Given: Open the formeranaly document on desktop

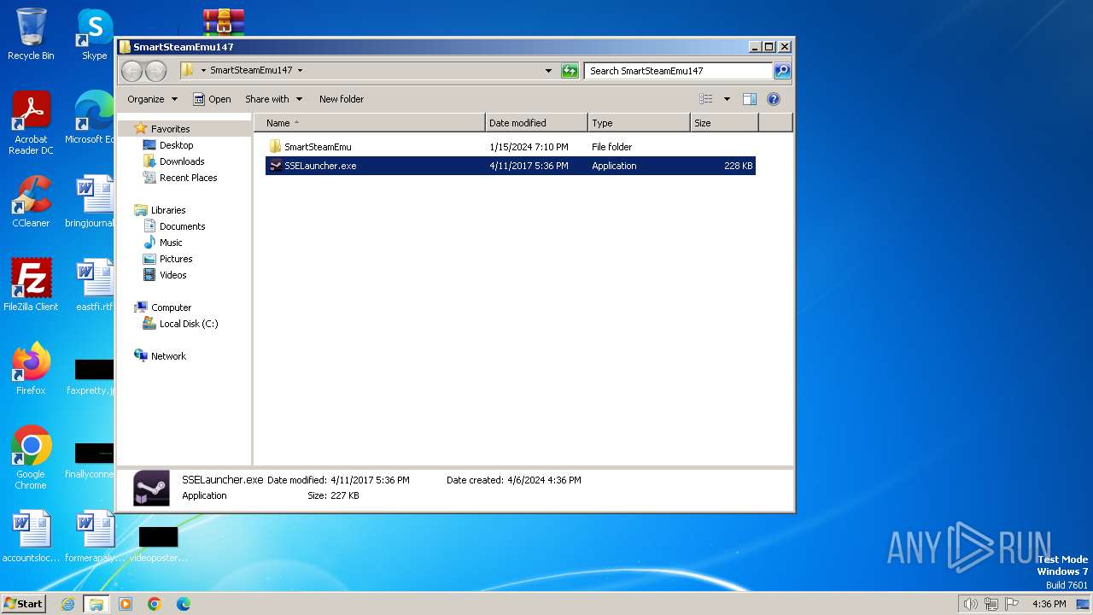Looking at the screenshot, I should point(94,536).
